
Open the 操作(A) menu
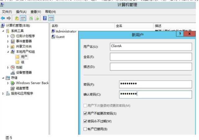(x=21, y=12)
